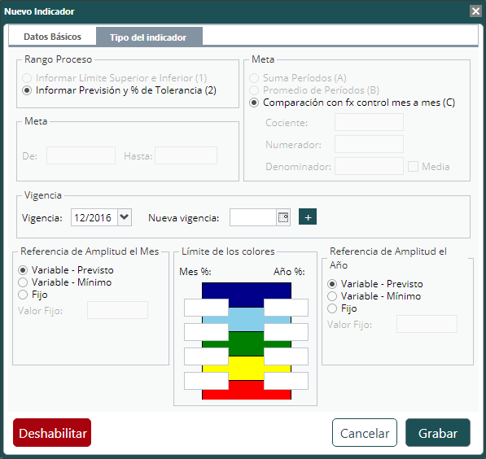Click the Cancelar button

click(365, 433)
